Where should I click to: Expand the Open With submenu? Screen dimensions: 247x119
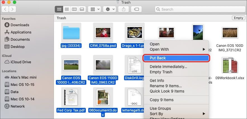pyautogui.click(x=176, y=49)
